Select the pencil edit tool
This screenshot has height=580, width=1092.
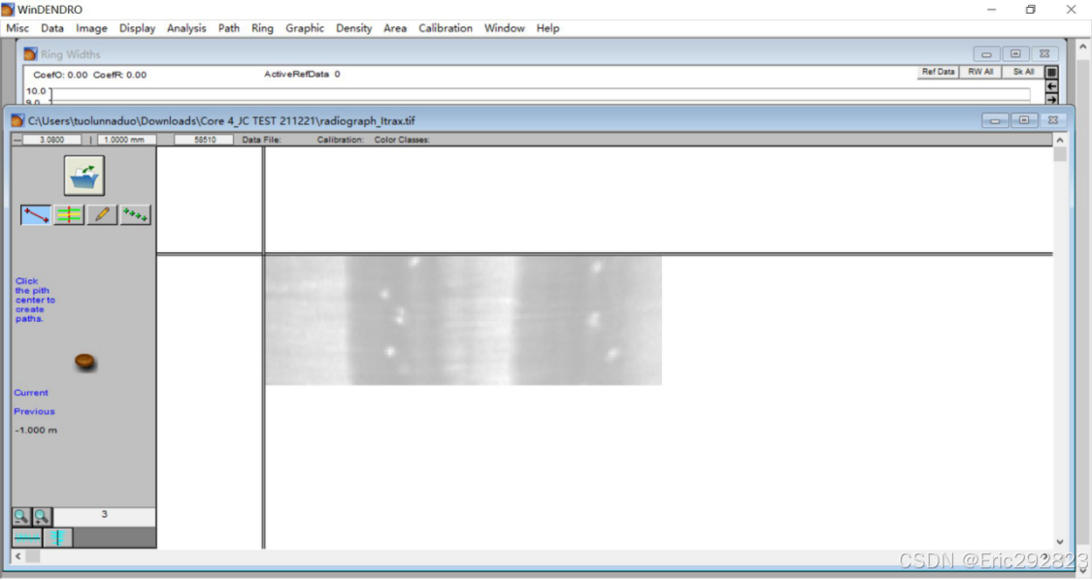point(102,214)
